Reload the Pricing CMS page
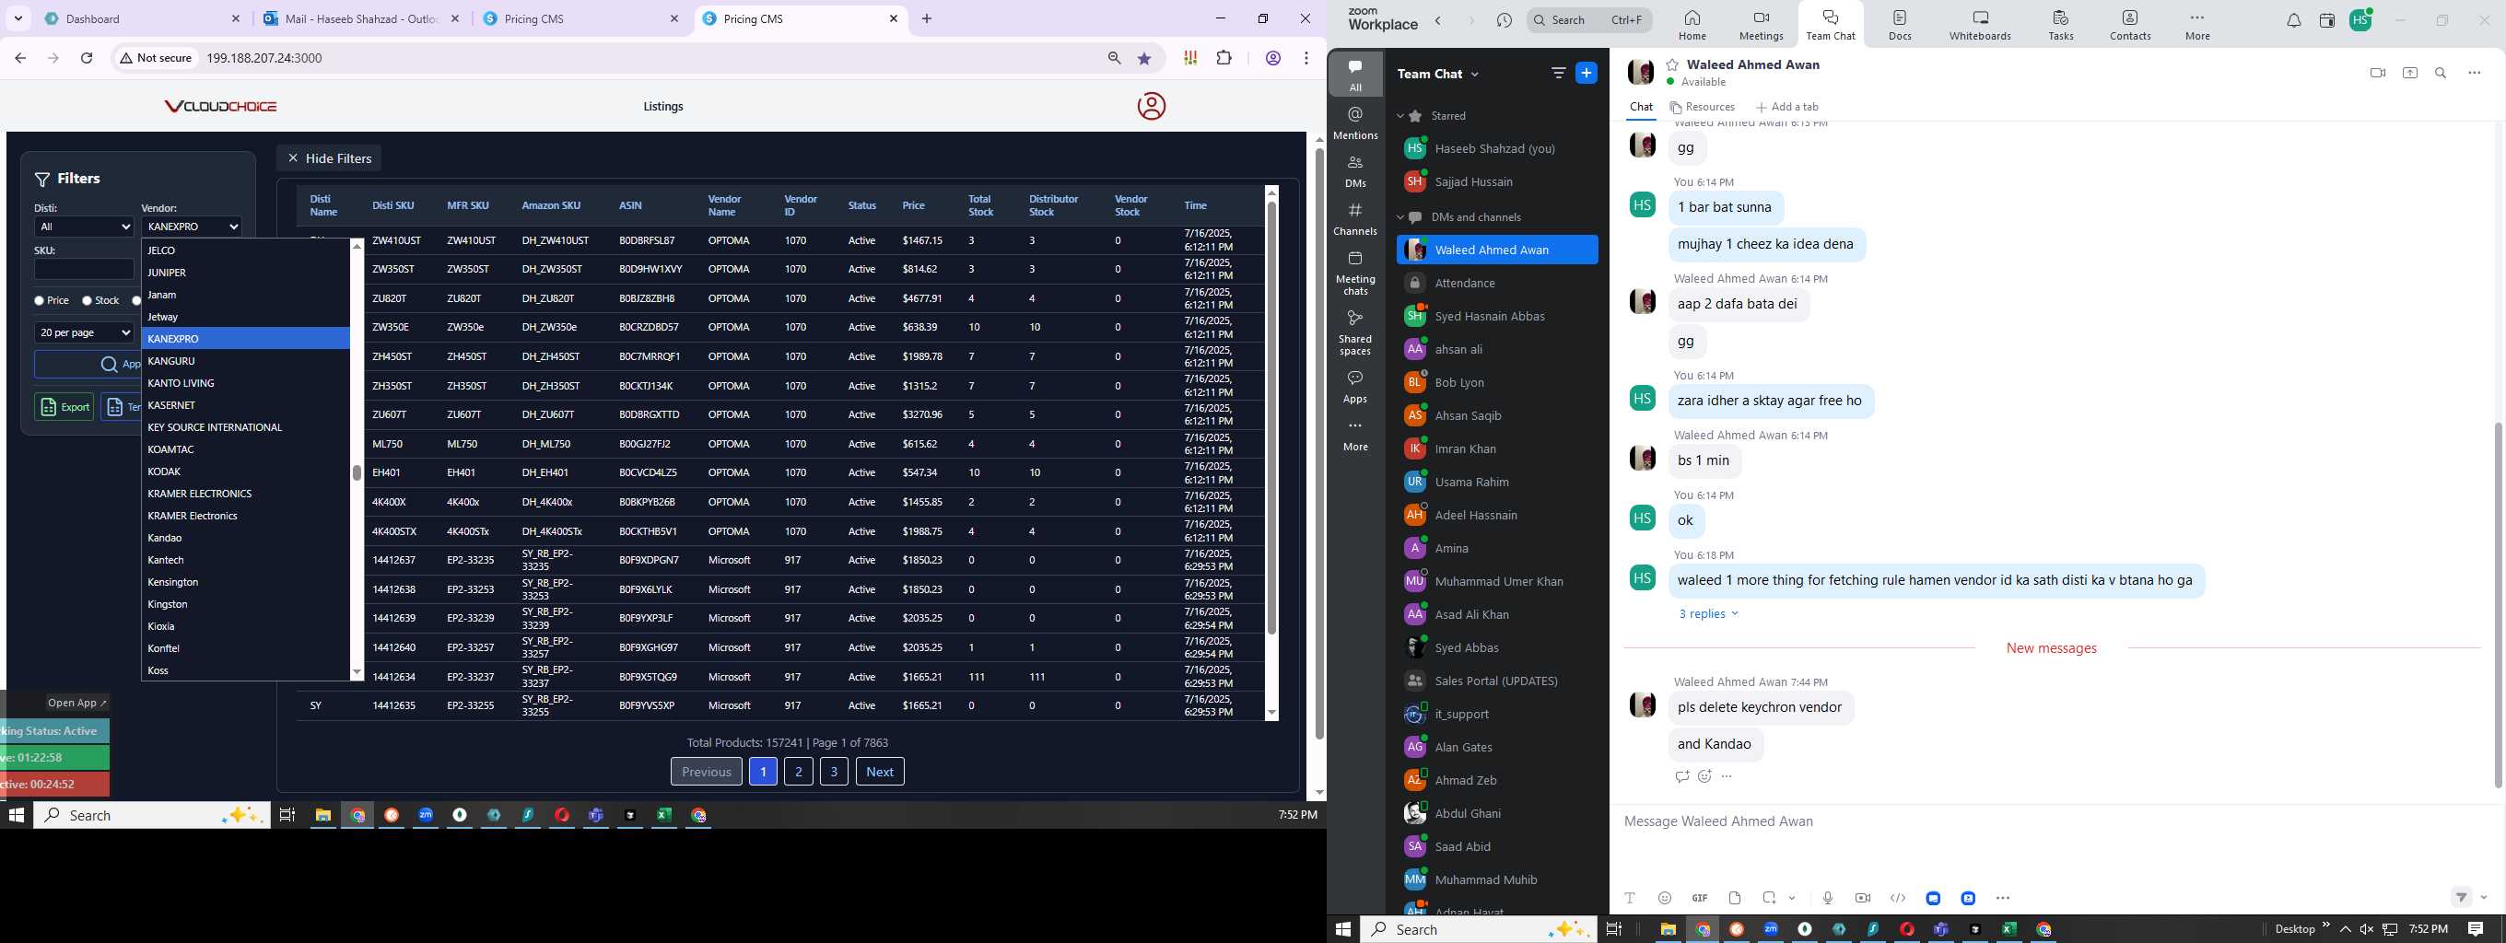The width and height of the screenshot is (2506, 943). coord(87,58)
